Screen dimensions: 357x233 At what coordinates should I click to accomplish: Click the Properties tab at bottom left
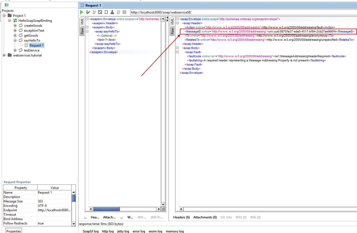pos(14,231)
